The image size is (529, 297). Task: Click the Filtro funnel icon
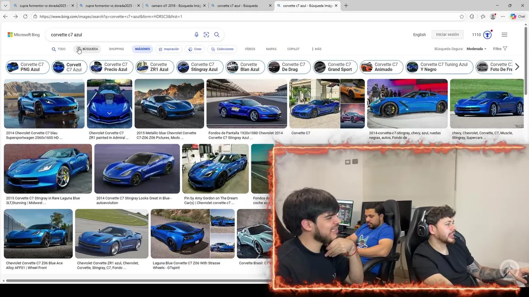(x=505, y=49)
